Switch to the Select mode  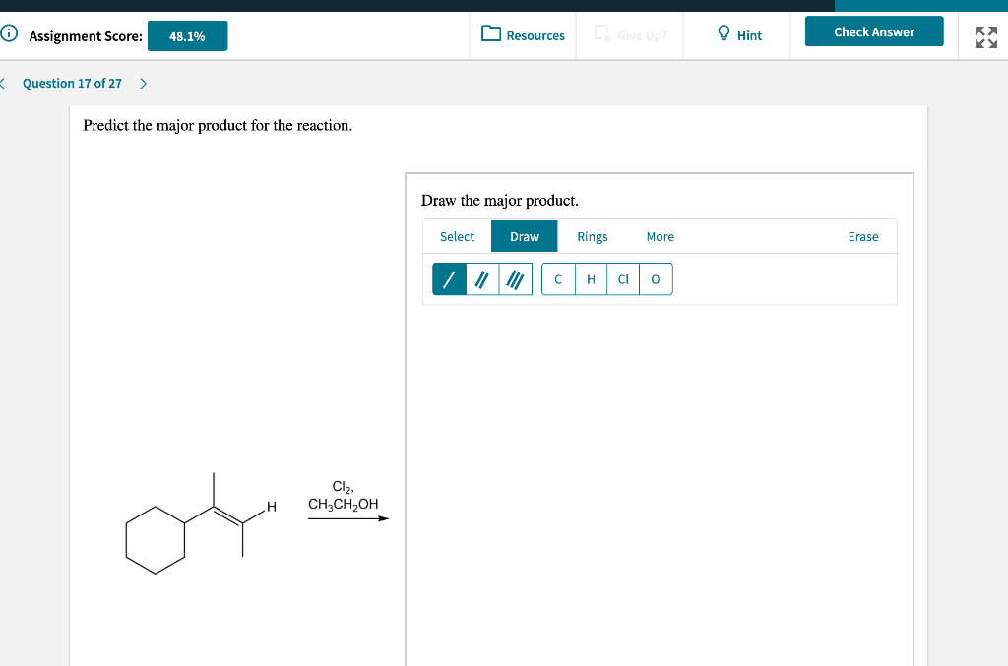[x=456, y=236]
